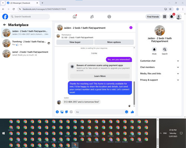This screenshot has height=148, width=186.
Task: Open the $1,100 listing link
Action: [x=77, y=37]
